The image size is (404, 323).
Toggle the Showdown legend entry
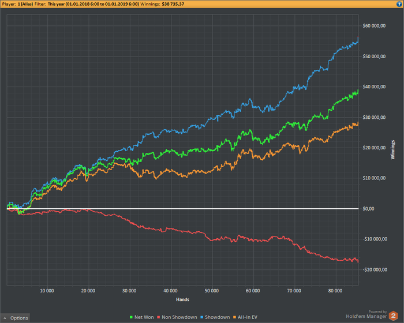(x=215, y=317)
